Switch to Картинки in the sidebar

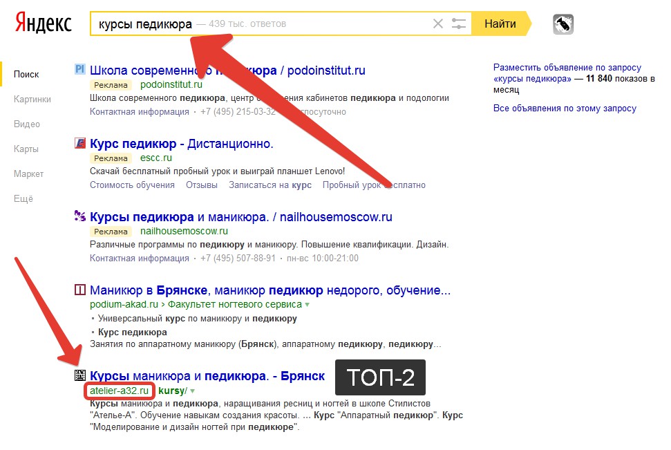click(x=32, y=99)
